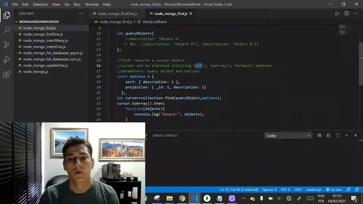Switch to the Debug Console tab

tap(164, 135)
